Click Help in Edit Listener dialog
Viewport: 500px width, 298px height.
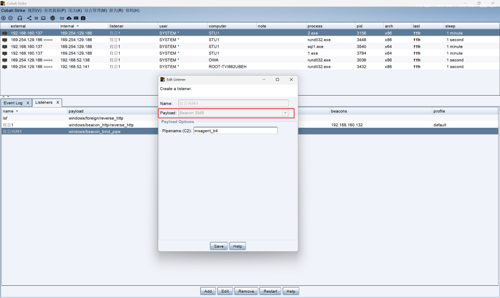tap(238, 246)
